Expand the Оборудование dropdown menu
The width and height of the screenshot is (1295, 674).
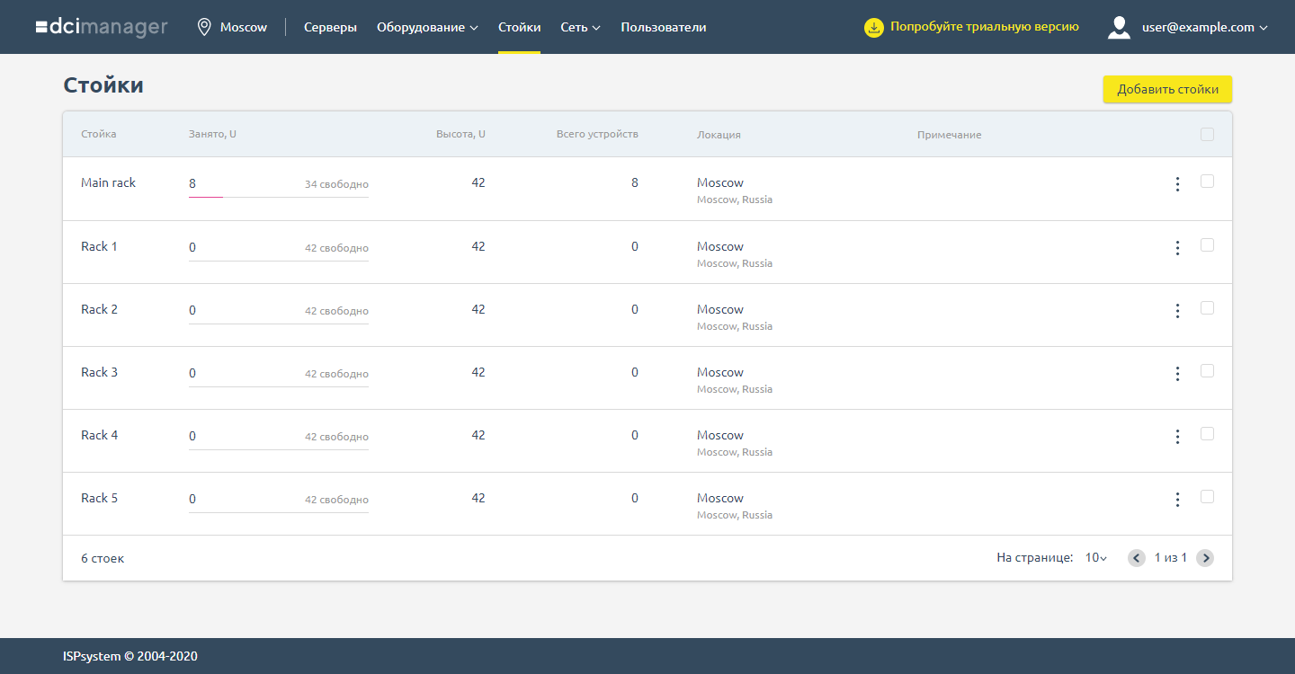427,27
